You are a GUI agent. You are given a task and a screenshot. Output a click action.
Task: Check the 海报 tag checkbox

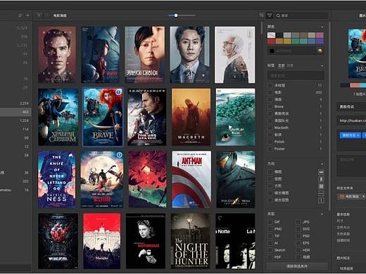(x=270, y=100)
